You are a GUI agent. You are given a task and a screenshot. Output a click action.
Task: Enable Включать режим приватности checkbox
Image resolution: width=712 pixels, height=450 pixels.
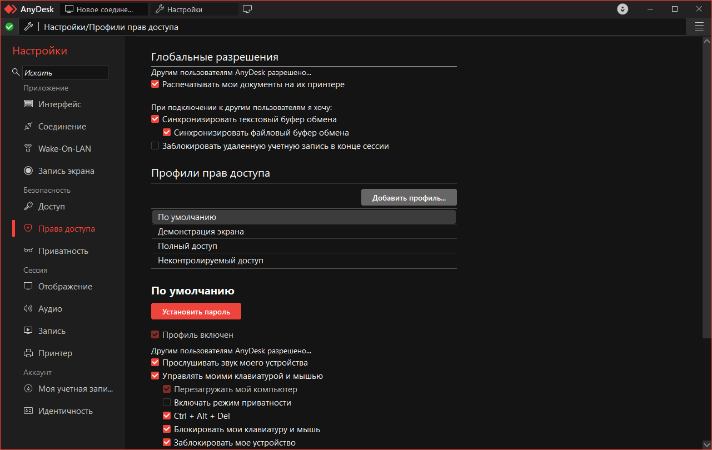coord(167,403)
